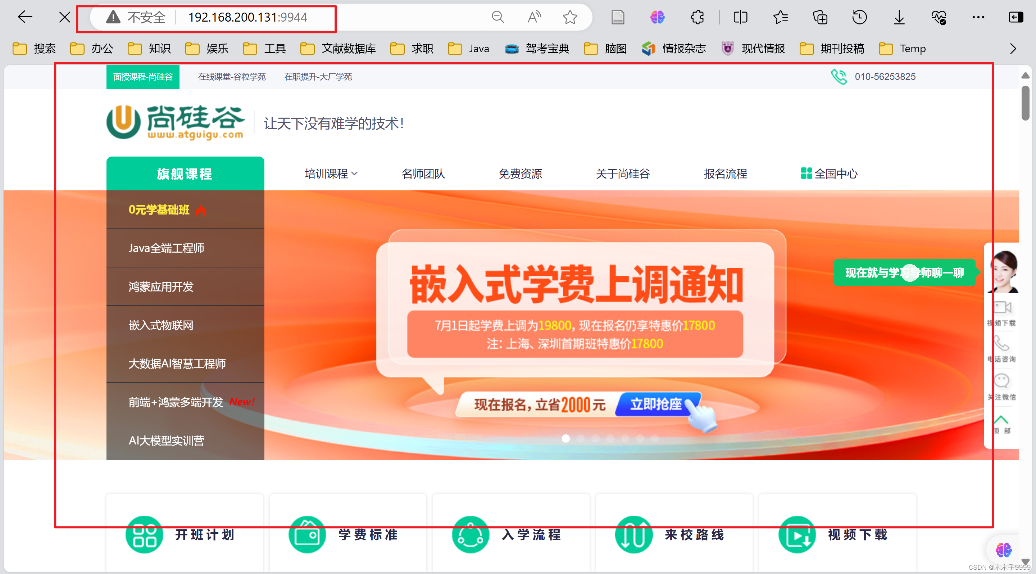
Task: Toggle the split screen icon
Action: (x=740, y=17)
